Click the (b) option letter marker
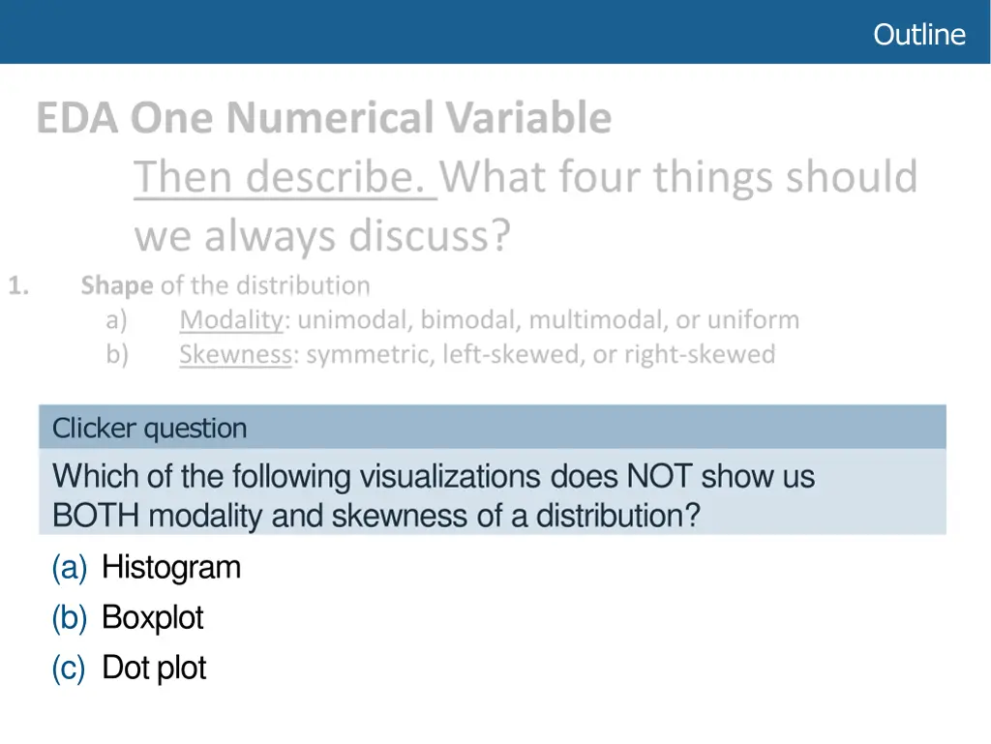Image resolution: width=991 pixels, height=744 pixels. click(x=70, y=617)
